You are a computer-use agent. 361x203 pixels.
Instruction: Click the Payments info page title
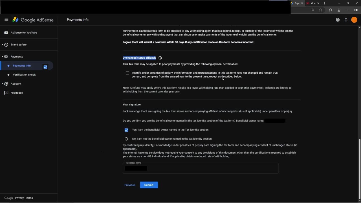click(x=78, y=20)
